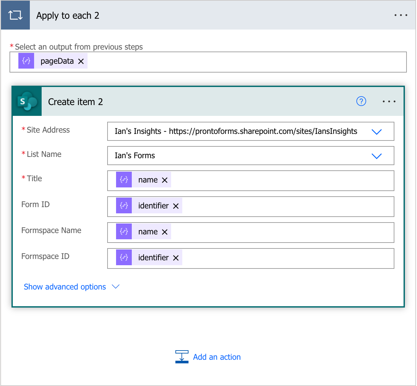Open Create item 2 ellipsis menu
The image size is (417, 386).
pos(389,101)
